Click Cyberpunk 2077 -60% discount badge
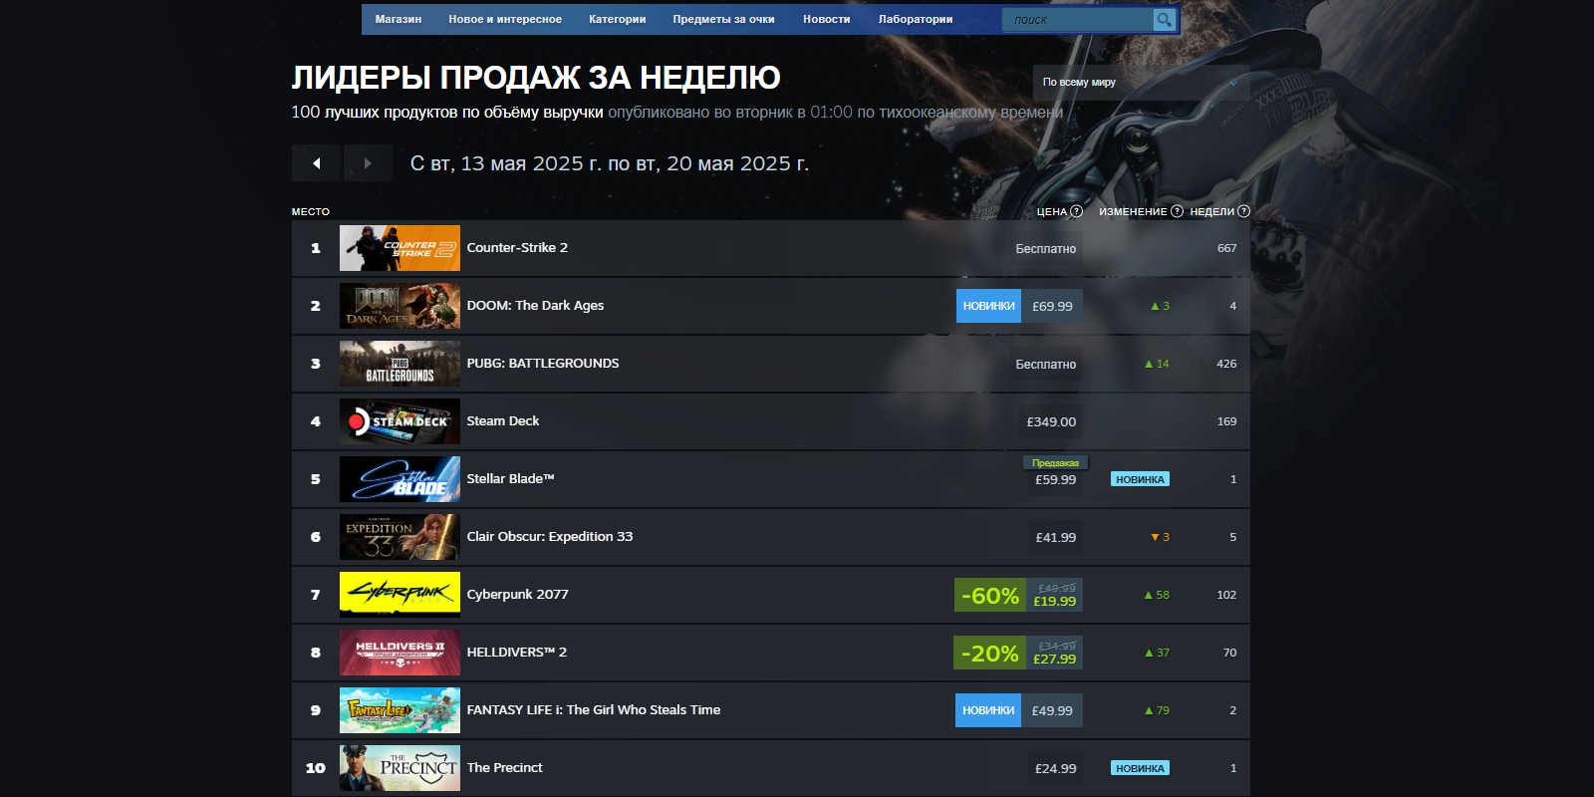 [990, 596]
